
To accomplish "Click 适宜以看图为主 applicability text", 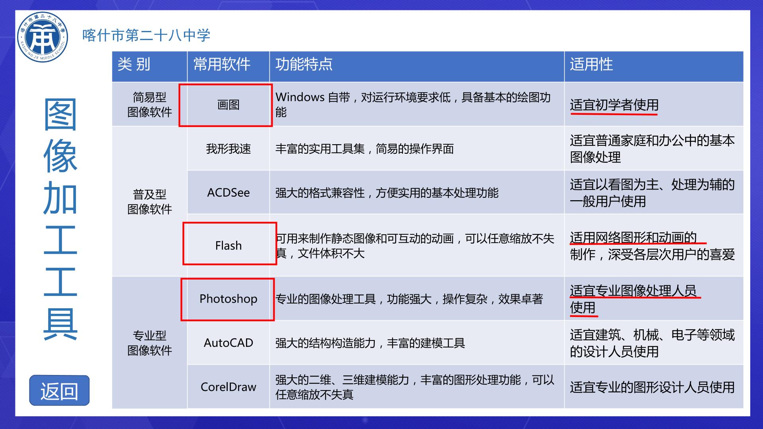I will [652, 193].
